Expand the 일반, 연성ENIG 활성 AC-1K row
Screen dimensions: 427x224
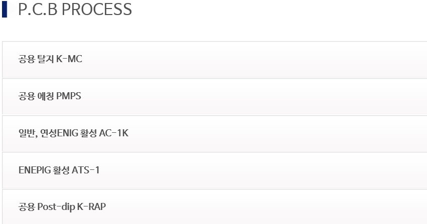coord(215,133)
